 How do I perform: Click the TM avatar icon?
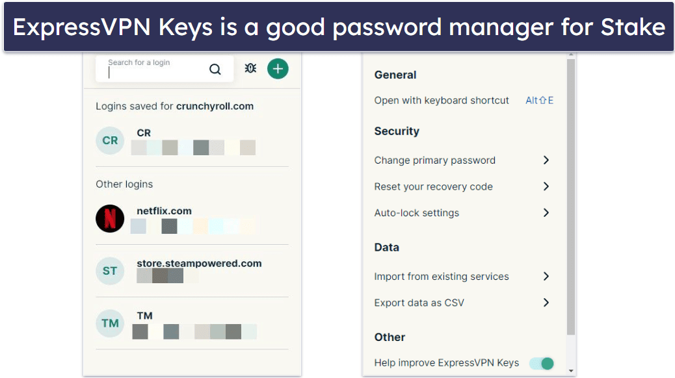click(110, 323)
